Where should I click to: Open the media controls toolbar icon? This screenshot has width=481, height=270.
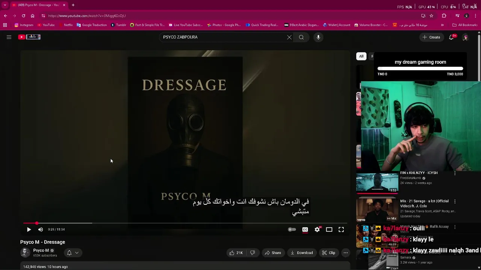(x=457, y=16)
